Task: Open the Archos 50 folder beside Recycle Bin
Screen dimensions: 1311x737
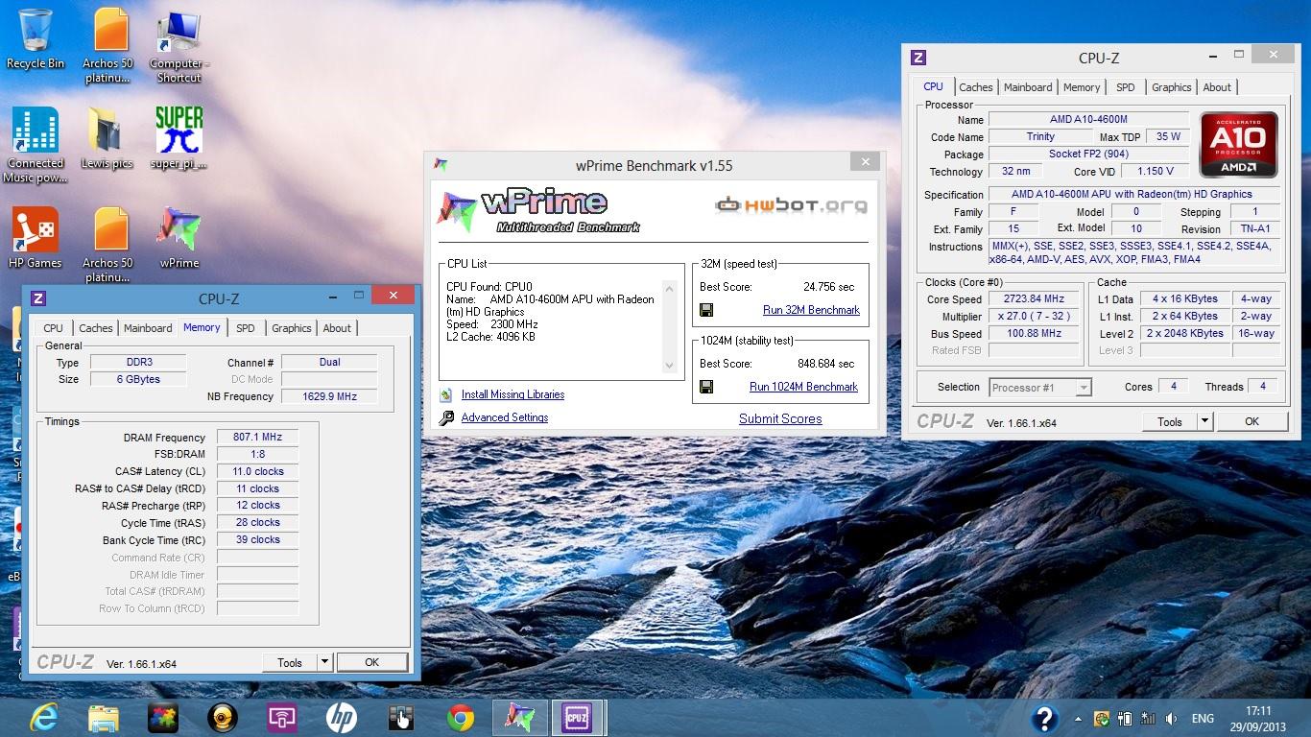Action: [107, 45]
